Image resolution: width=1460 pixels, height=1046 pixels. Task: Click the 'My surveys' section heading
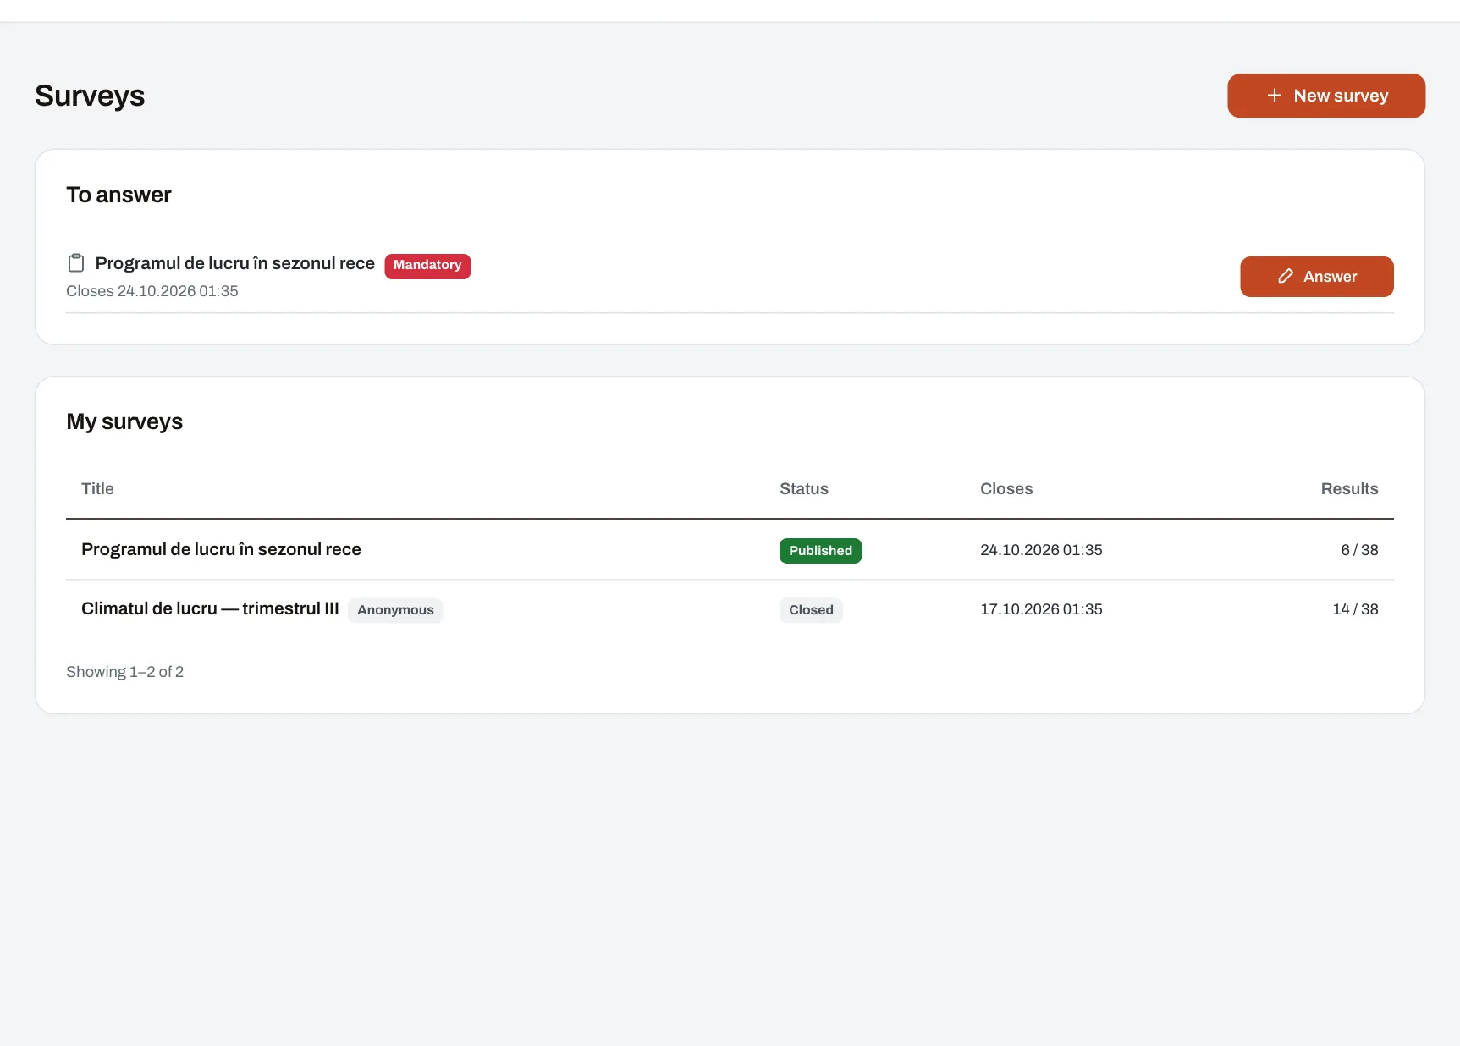[x=124, y=421]
